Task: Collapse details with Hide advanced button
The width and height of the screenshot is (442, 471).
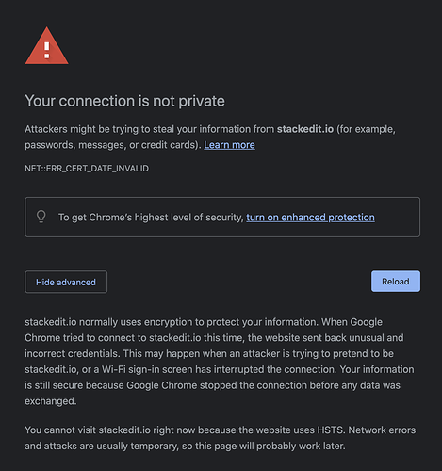Action: pyautogui.click(x=66, y=282)
